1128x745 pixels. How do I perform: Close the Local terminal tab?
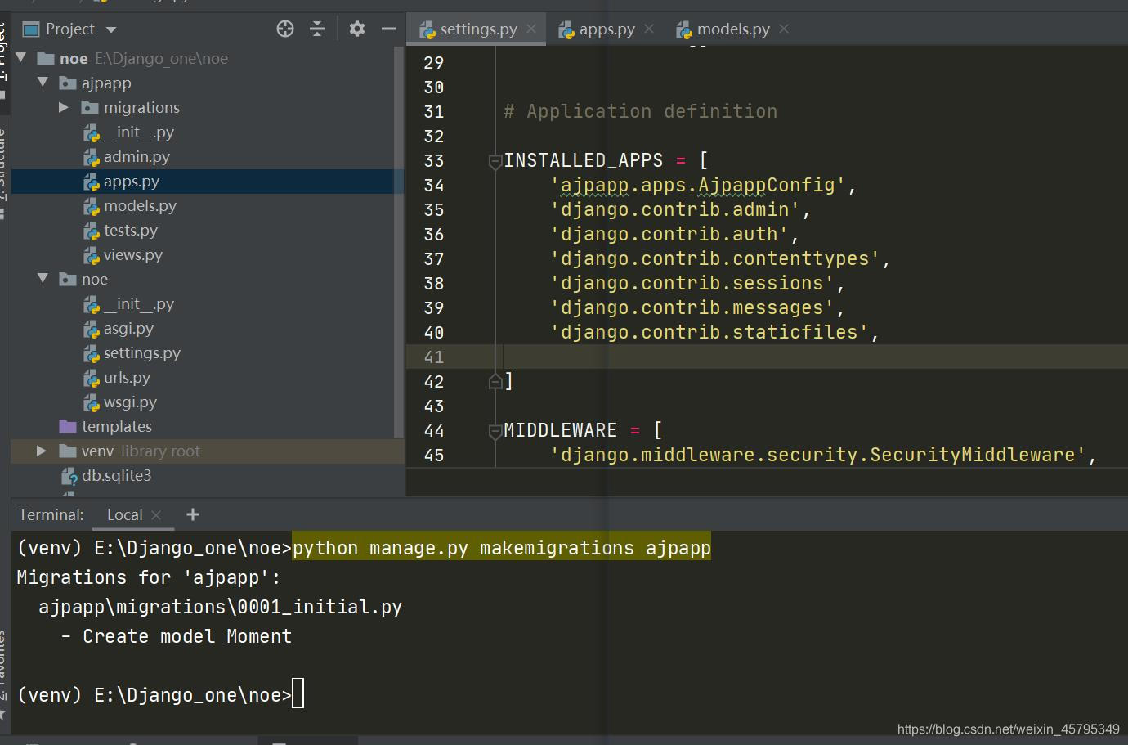click(156, 514)
